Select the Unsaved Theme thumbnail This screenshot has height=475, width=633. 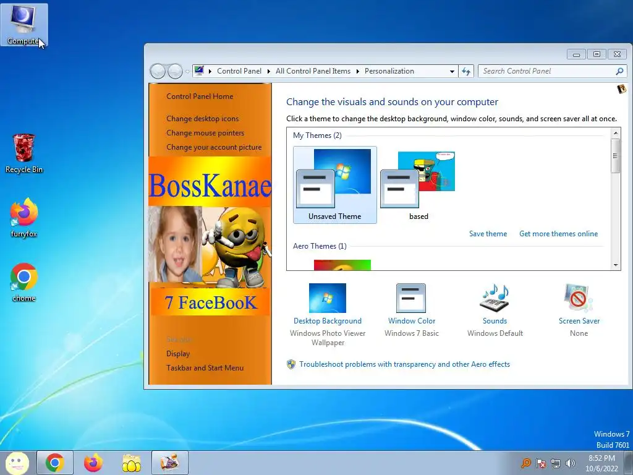pyautogui.click(x=334, y=185)
